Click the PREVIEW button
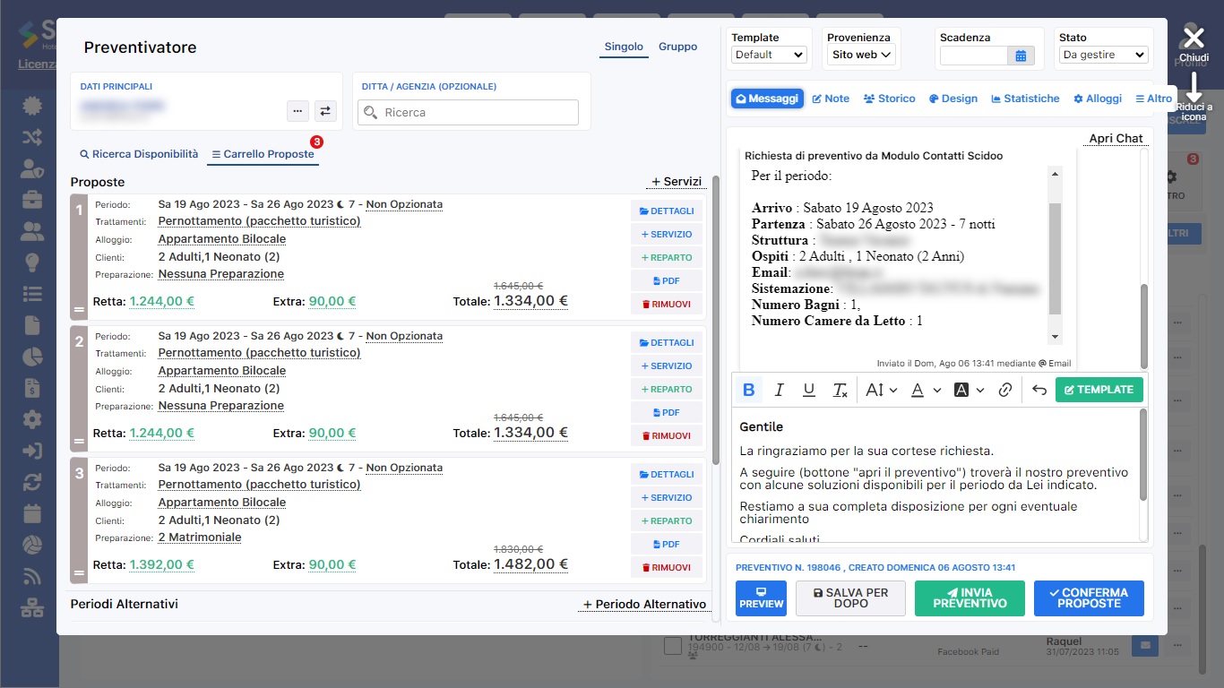 [762, 598]
